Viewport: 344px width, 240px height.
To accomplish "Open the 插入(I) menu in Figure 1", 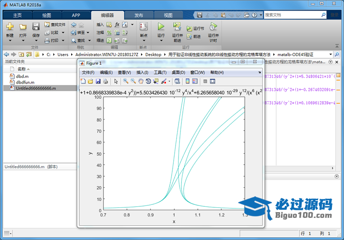I will point(142,72).
